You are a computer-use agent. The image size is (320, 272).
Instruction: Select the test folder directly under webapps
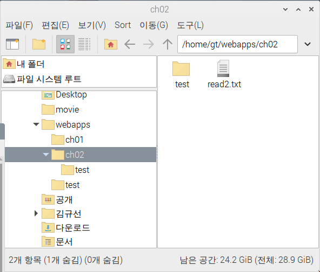pos(72,185)
